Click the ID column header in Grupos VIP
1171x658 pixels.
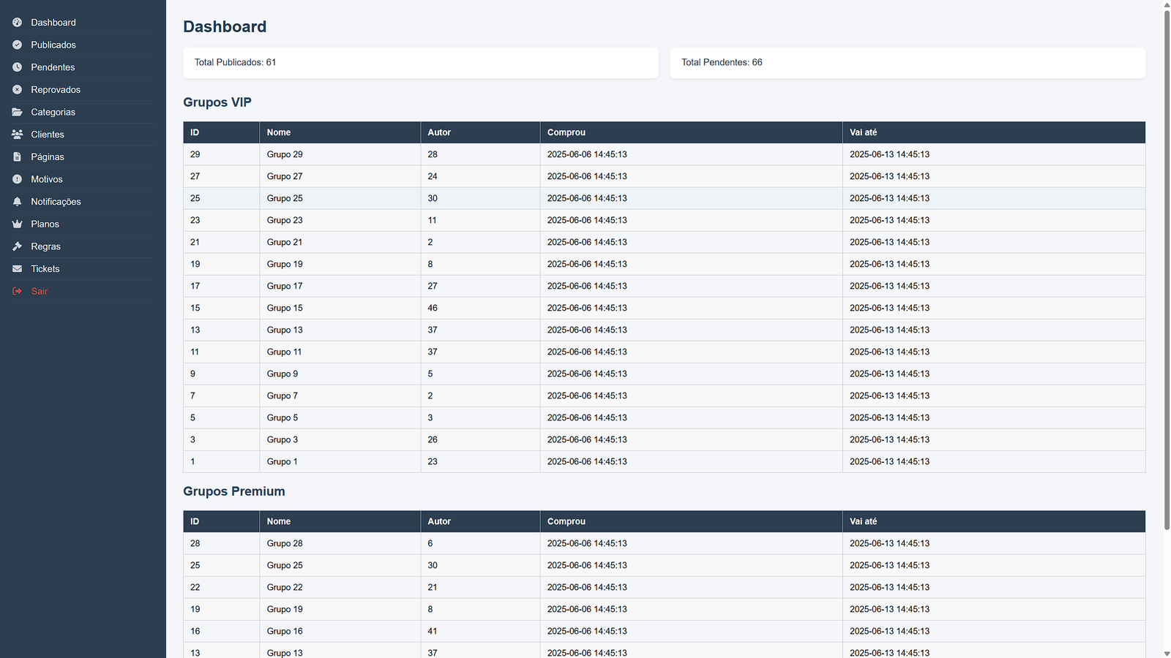tap(221, 132)
